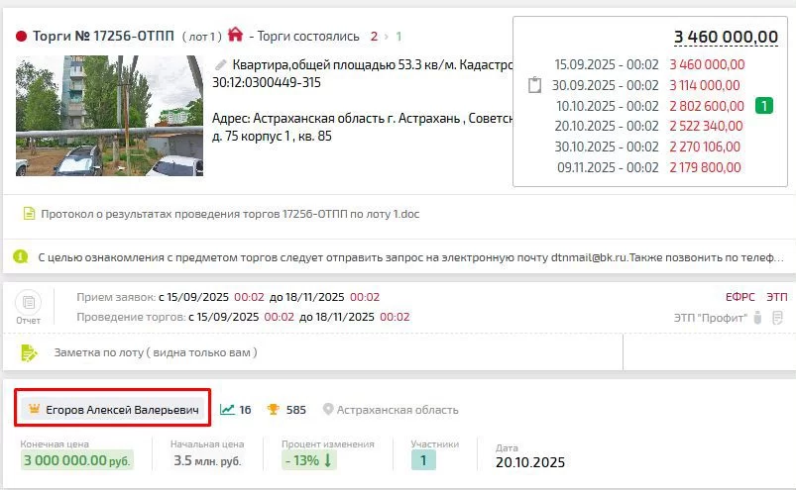Click the green badge with number 1

pos(764,106)
